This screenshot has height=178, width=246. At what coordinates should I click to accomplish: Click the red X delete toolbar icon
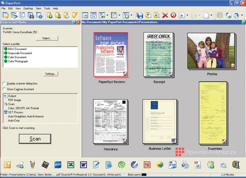coord(165,15)
